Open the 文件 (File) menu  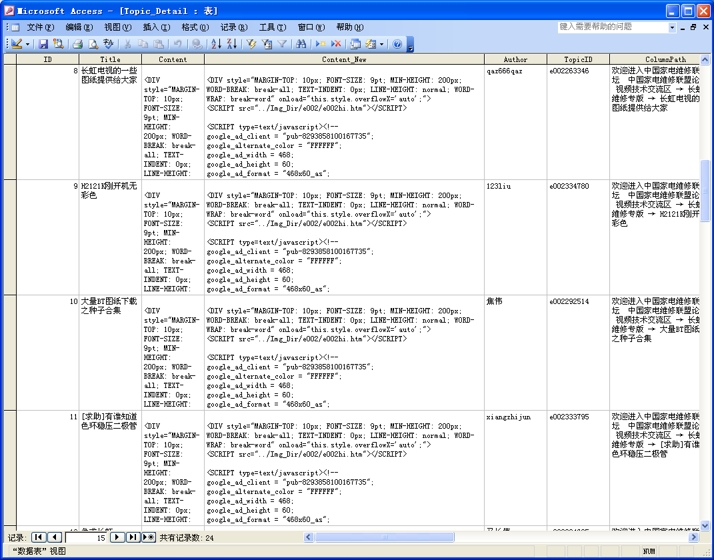click(40, 27)
